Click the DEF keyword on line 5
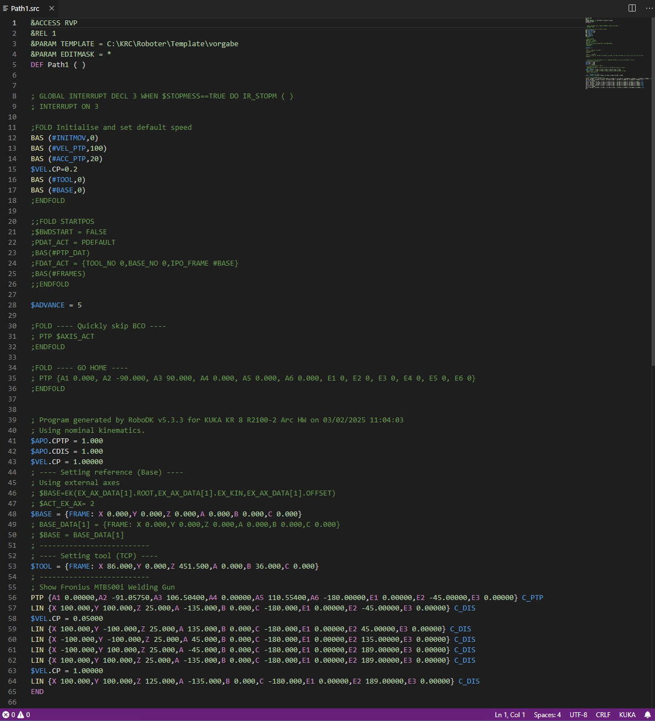 coord(37,65)
